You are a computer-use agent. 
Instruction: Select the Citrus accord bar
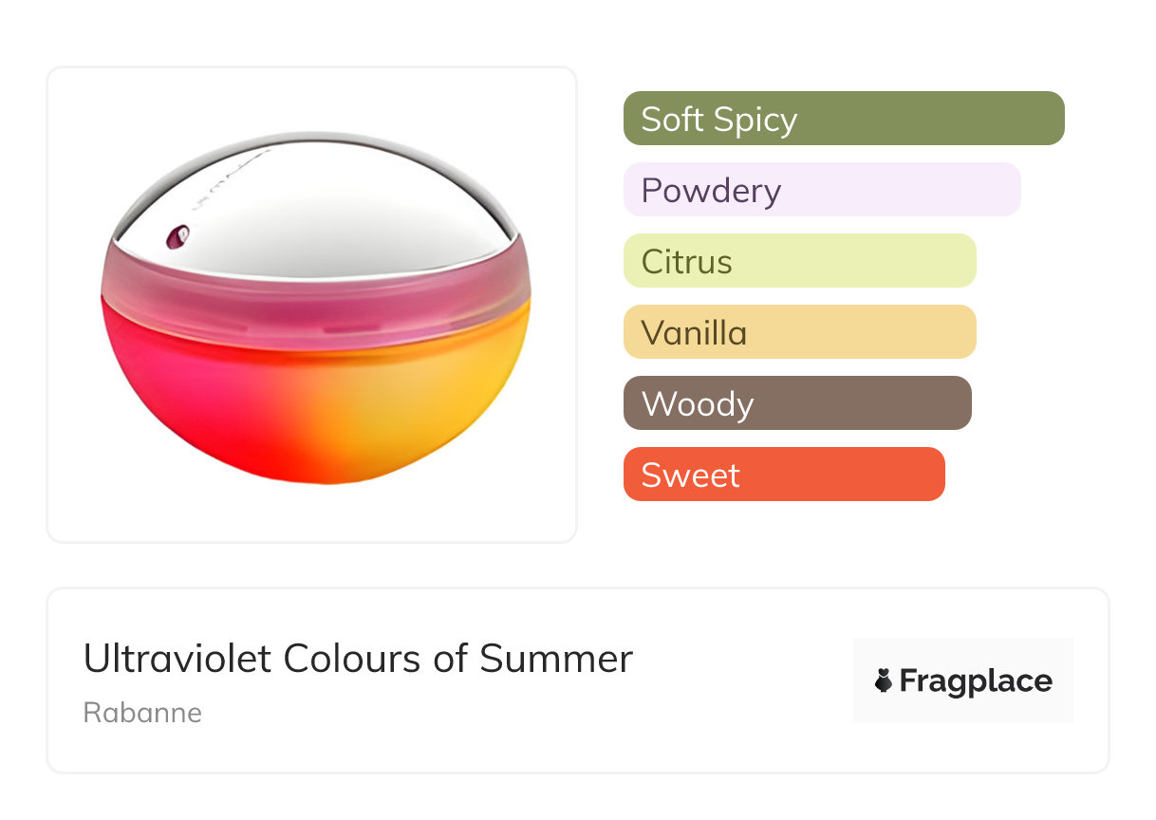(x=799, y=261)
